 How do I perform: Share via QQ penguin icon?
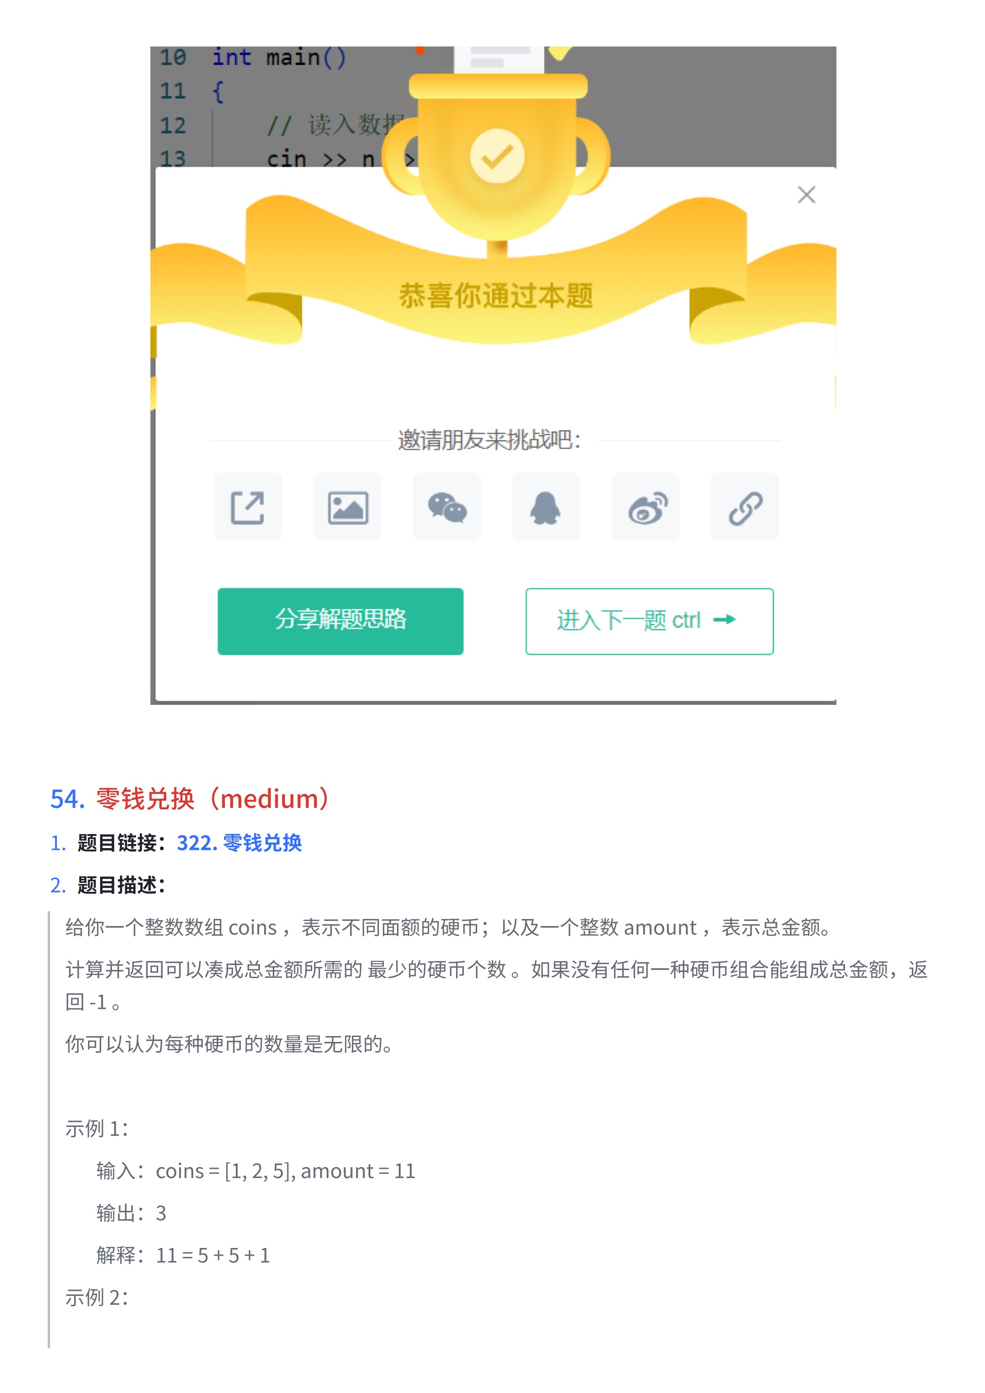tap(546, 507)
